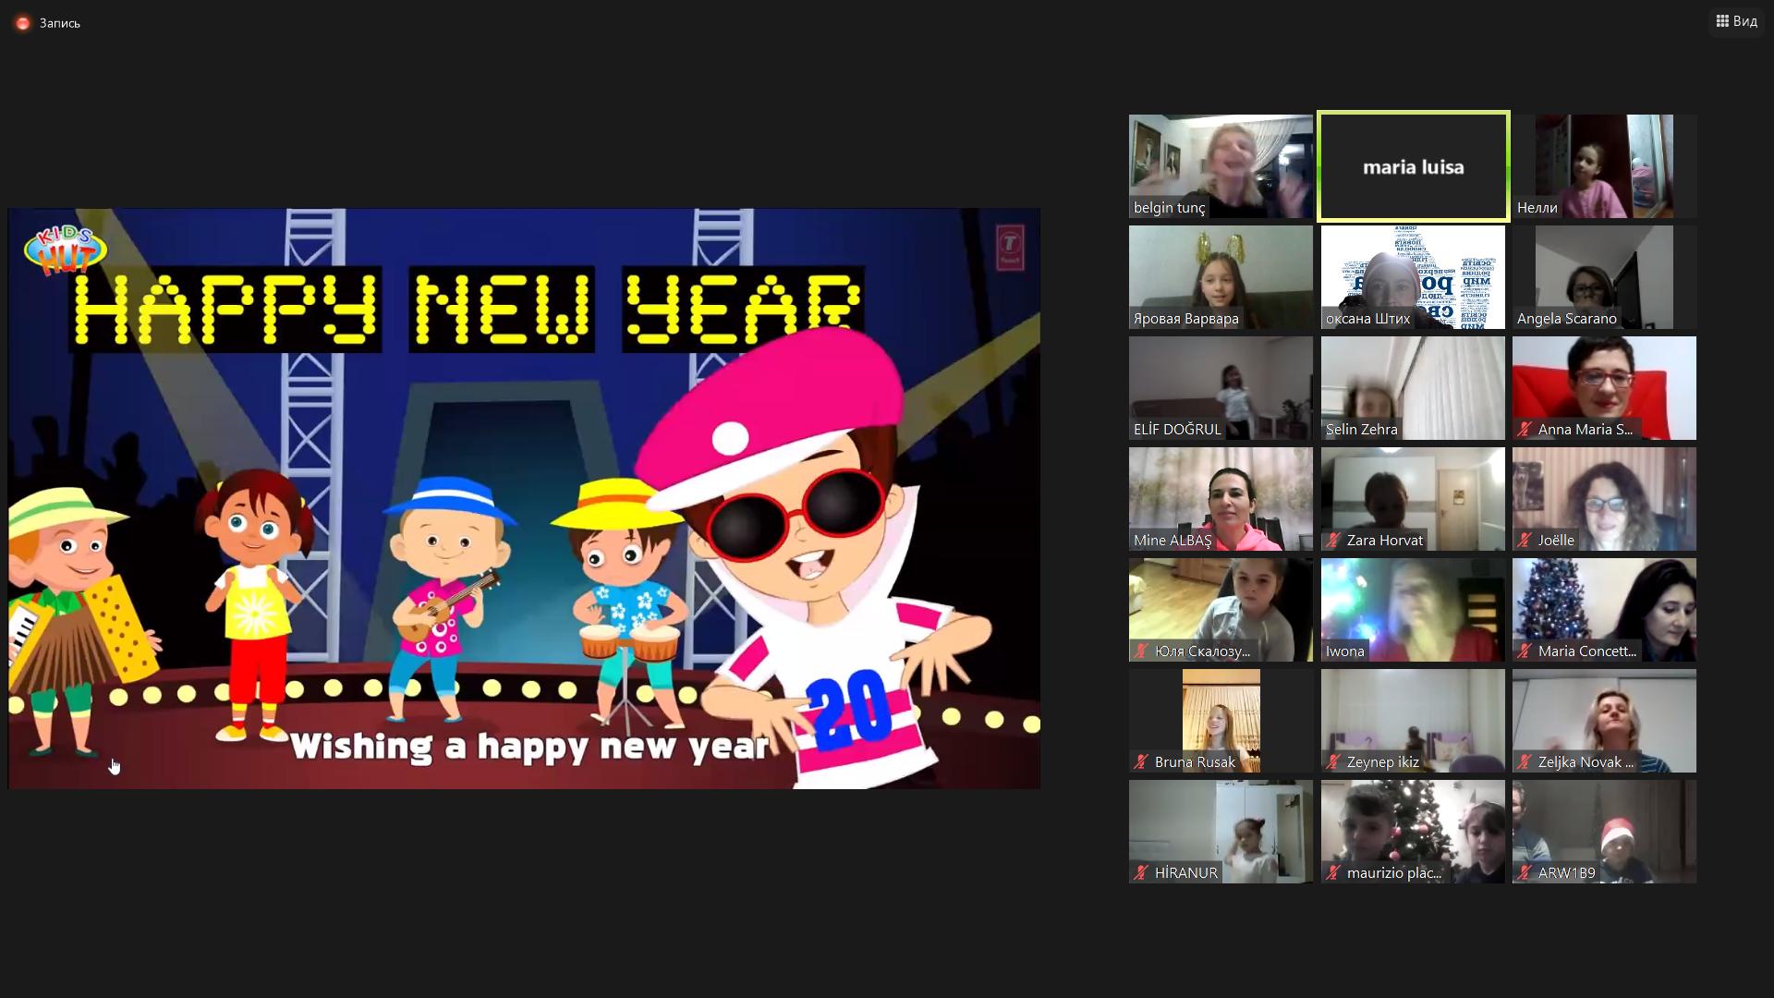Click the Юля Скалозу... name label

point(1202,651)
